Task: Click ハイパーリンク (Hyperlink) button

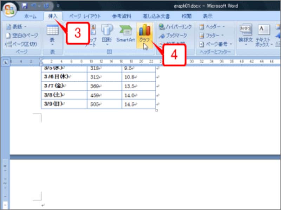Action: (x=176, y=27)
